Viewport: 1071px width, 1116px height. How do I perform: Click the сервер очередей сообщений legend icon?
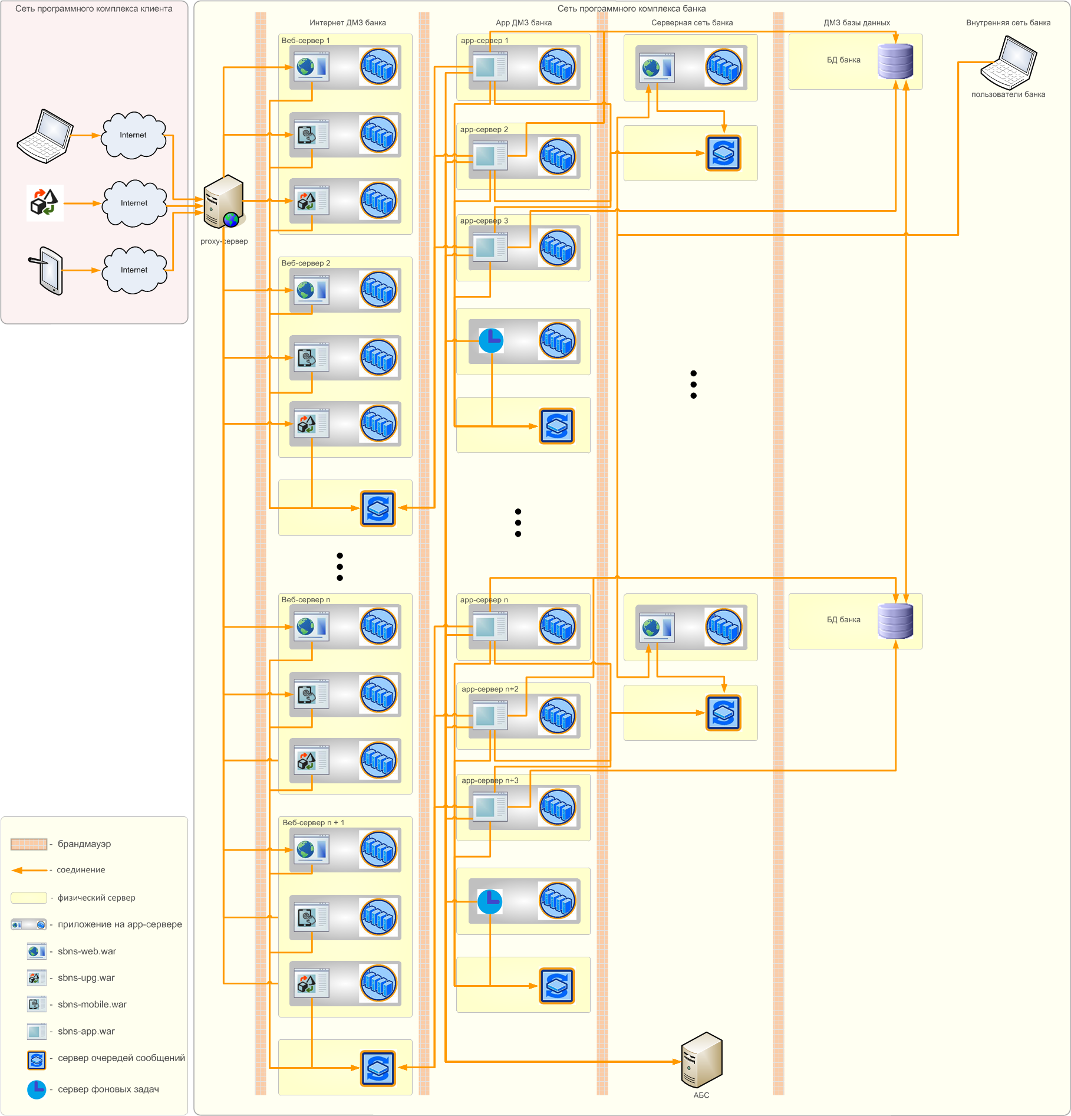[37, 1060]
